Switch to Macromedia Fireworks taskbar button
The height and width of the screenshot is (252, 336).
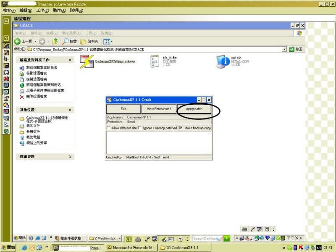(131, 248)
